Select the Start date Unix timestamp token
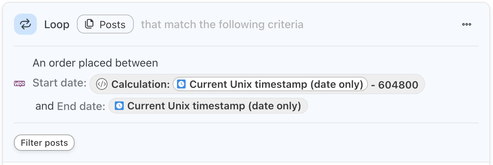 [270, 84]
